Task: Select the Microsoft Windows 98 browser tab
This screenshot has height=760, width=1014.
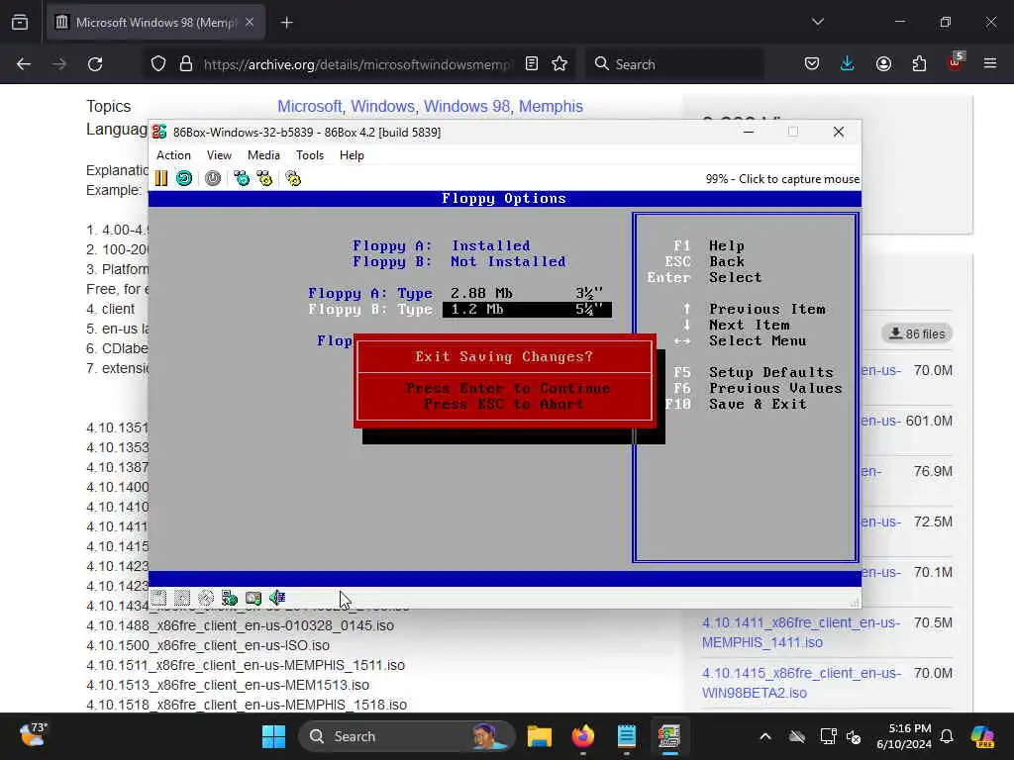Action: [155, 23]
